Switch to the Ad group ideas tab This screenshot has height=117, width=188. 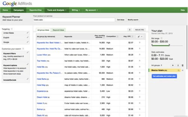tap(43, 30)
